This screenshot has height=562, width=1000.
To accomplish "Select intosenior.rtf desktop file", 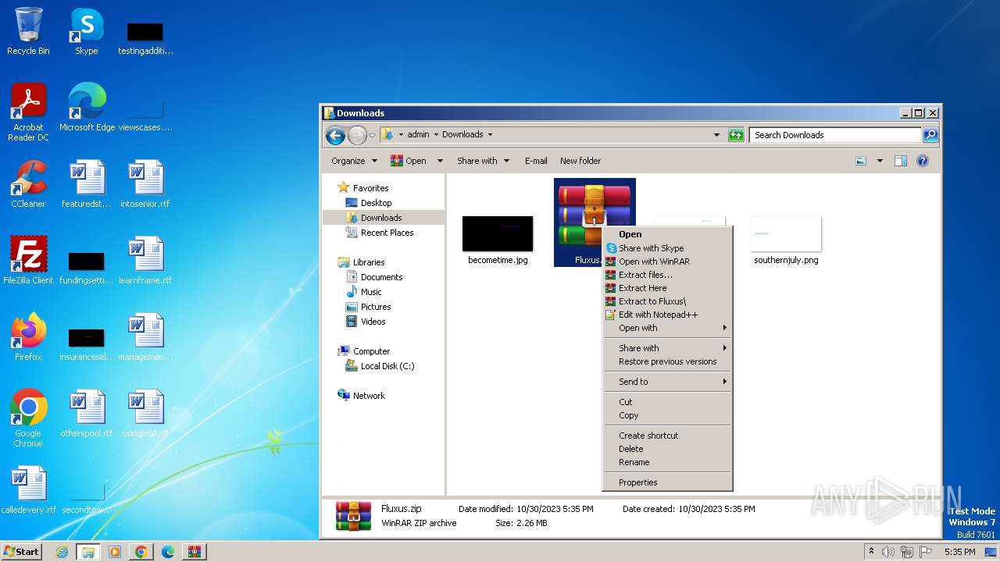I will [x=145, y=184].
